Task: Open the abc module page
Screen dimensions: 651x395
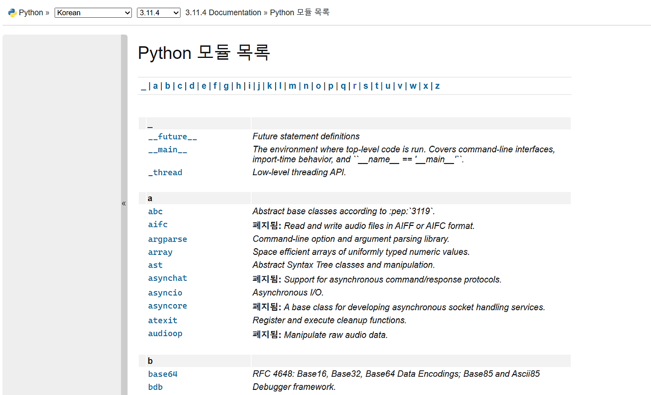Action: point(155,211)
